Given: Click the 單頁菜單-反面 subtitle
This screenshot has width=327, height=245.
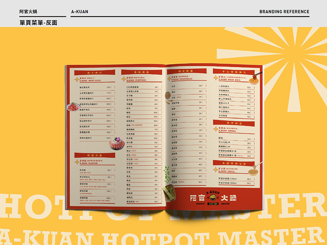Looking at the screenshot, I should pos(39,22).
